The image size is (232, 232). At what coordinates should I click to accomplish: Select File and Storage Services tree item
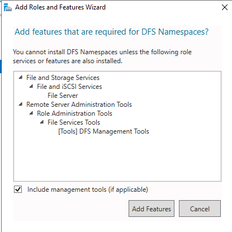click(x=63, y=78)
